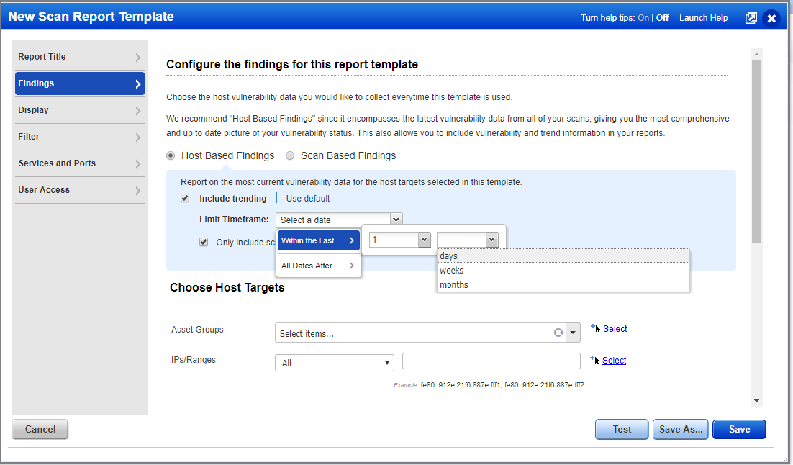Open Services and Ports section
Viewport: 793px width, 465px height.
pos(79,163)
